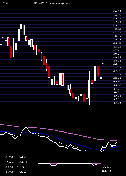
Task: Click the 61.57 price level
Action: click(x=117, y=32)
